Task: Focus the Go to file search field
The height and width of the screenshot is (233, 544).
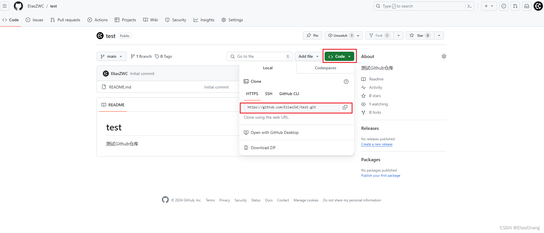Action: tap(259, 56)
